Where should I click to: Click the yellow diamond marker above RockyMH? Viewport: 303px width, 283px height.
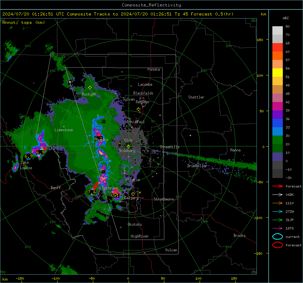coord(90,88)
